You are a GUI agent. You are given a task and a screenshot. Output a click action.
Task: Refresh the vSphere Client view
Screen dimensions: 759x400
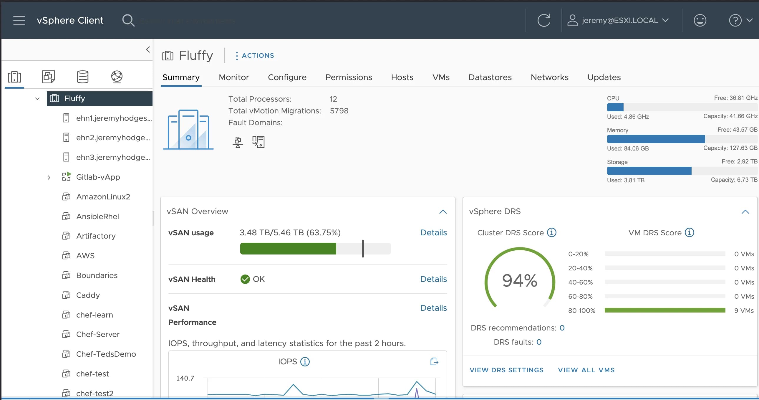(x=544, y=20)
